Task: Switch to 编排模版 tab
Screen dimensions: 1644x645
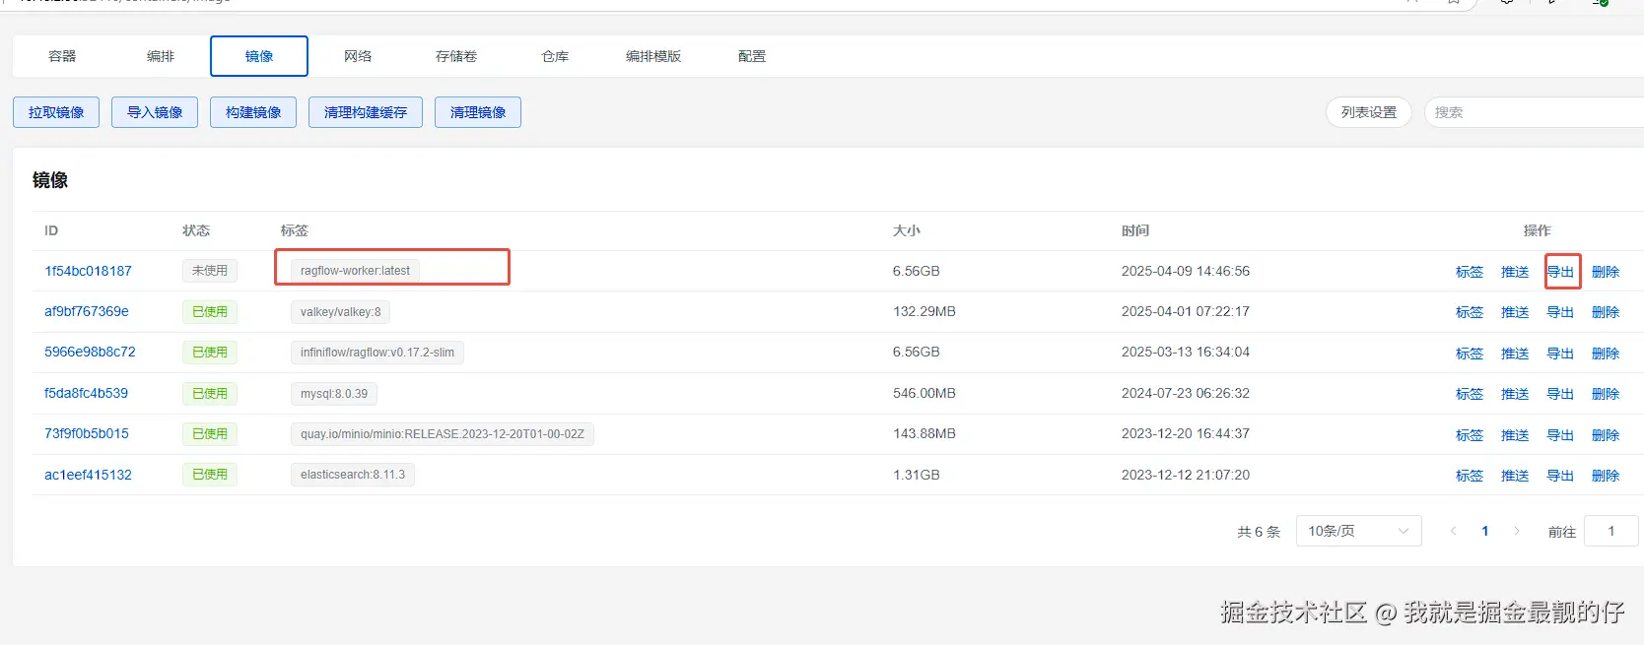Action: pyautogui.click(x=653, y=56)
